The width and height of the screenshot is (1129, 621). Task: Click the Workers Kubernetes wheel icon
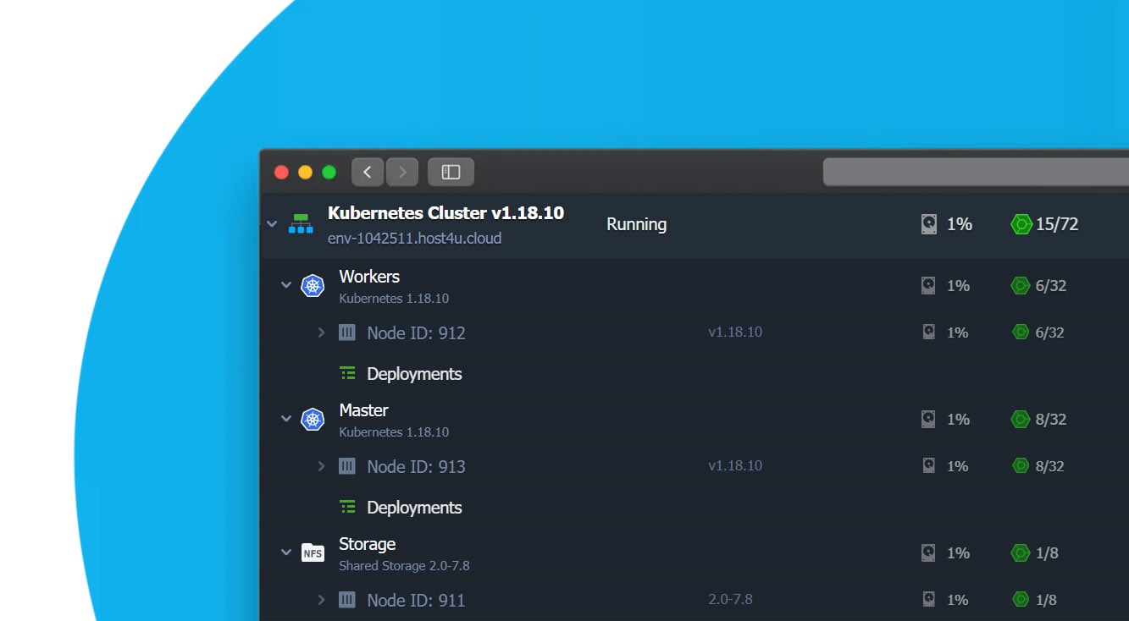tap(313, 286)
